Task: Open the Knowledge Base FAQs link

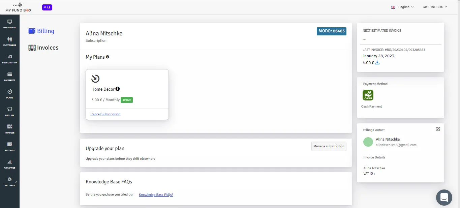Action: (156, 195)
